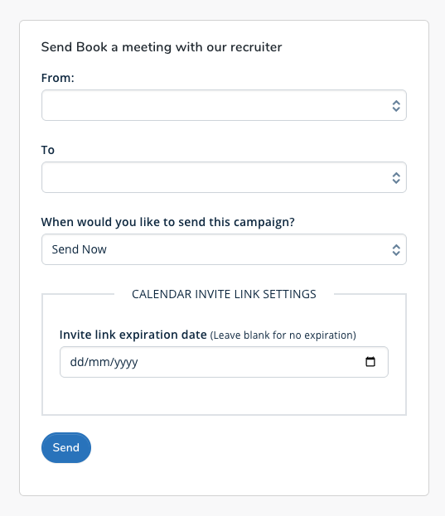Open the To recipient dropdown
The width and height of the screenshot is (445, 516).
(224, 177)
